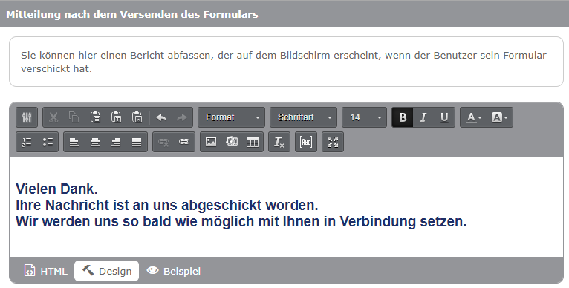
Task: Toggle italic formatting
Action: 423,117
